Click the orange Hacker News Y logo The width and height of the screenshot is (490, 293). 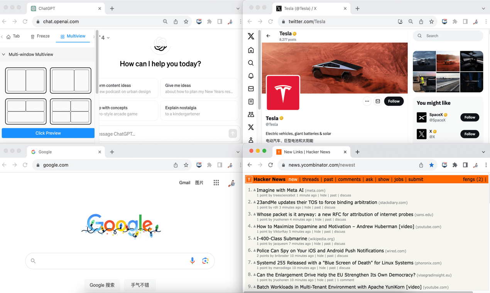[250, 179]
